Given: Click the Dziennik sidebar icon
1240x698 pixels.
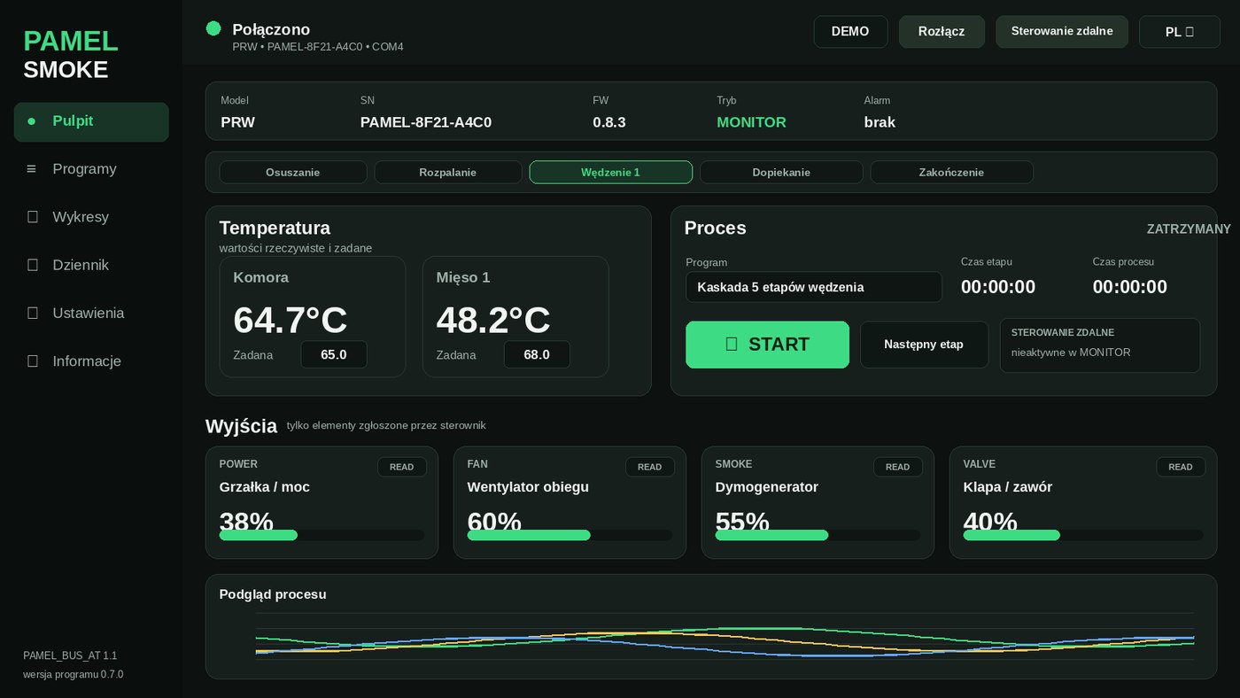Looking at the screenshot, I should (33, 265).
